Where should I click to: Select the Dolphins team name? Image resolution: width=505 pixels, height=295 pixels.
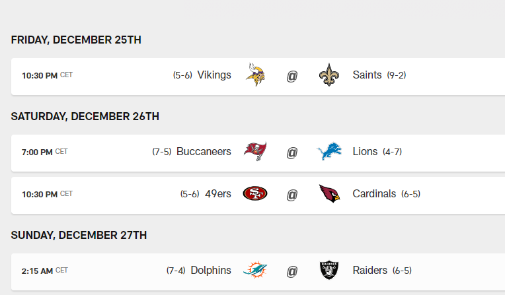tap(211, 271)
